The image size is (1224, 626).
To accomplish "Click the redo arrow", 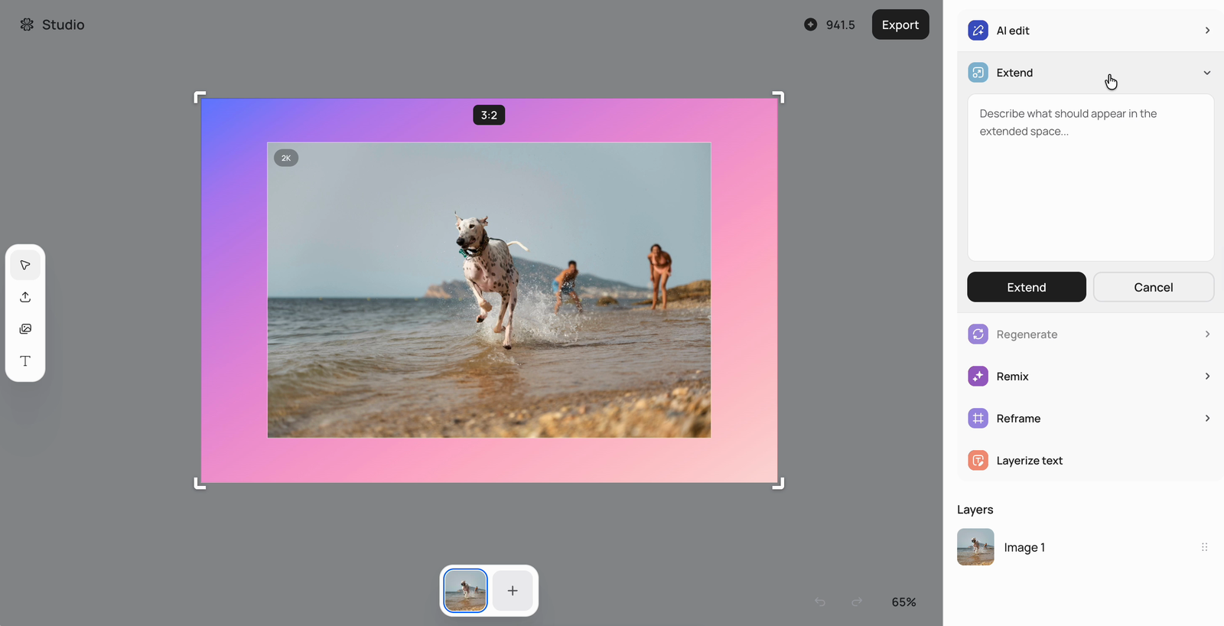I will pos(857,602).
